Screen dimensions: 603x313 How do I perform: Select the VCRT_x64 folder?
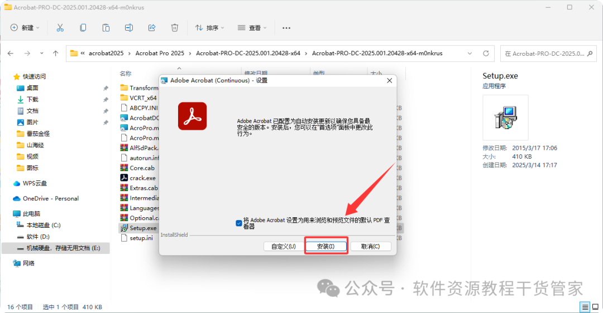(143, 98)
